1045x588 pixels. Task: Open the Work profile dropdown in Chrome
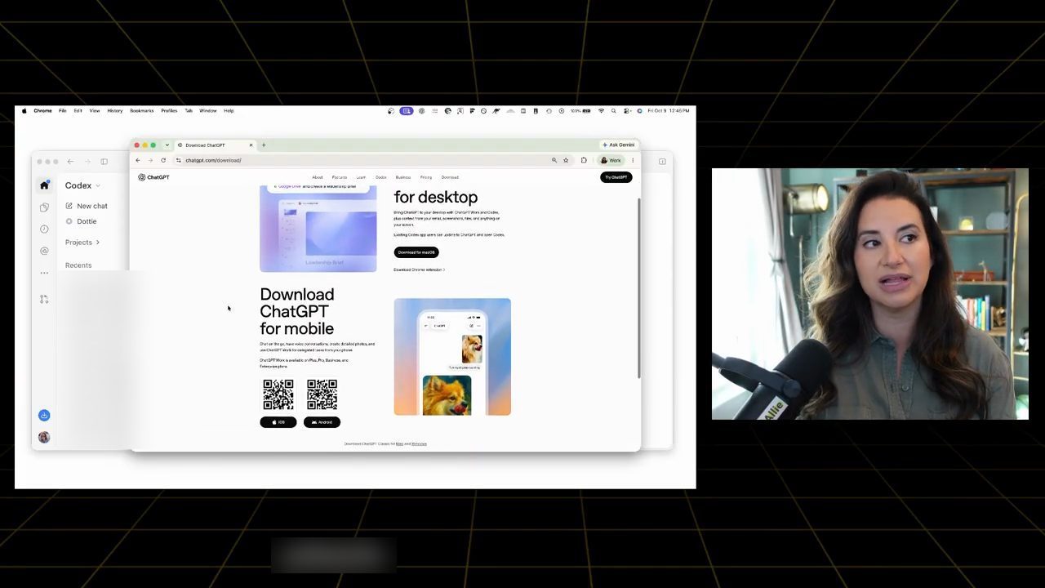point(611,160)
